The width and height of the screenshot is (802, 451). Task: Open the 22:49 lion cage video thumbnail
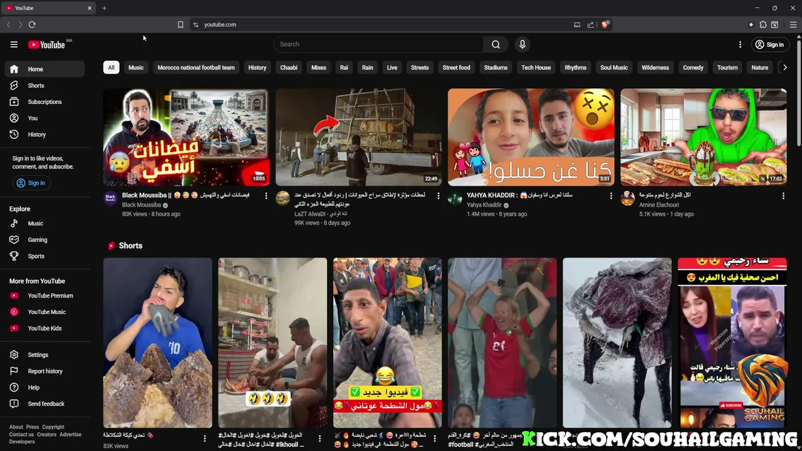tap(358, 137)
